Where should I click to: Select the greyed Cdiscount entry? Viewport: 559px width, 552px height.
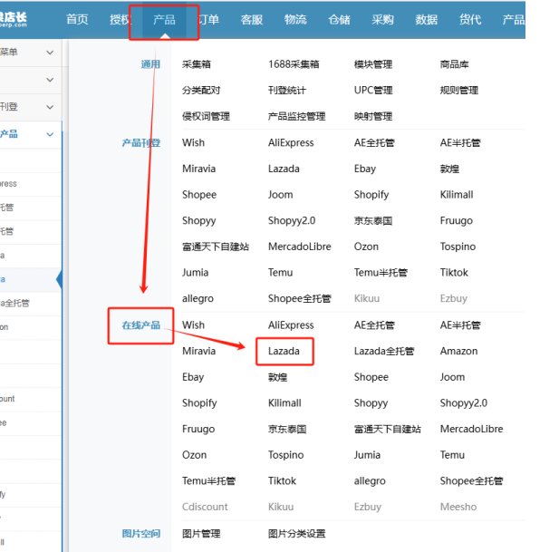point(205,507)
